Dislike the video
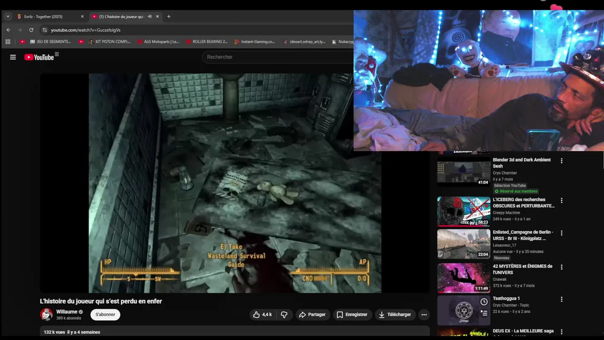The image size is (604, 340). click(x=284, y=314)
